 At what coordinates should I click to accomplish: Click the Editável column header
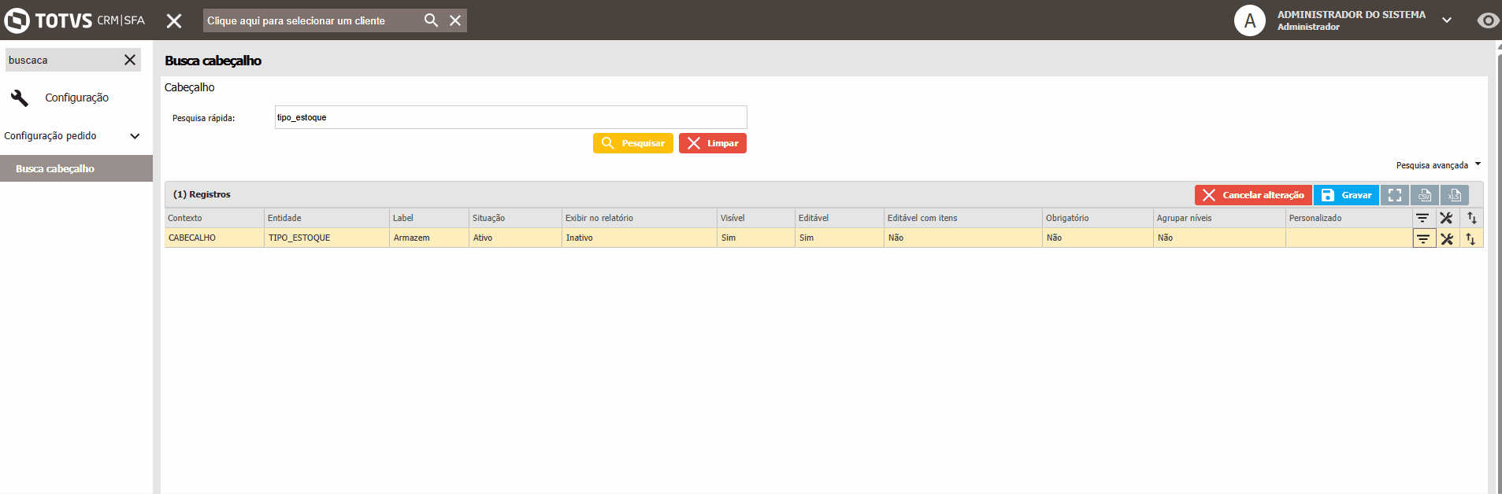coord(840,218)
